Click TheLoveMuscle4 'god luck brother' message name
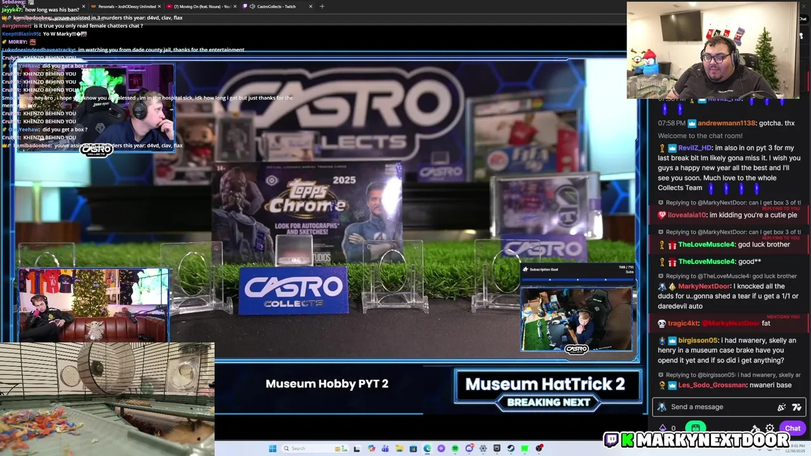811x456 pixels. click(706, 244)
